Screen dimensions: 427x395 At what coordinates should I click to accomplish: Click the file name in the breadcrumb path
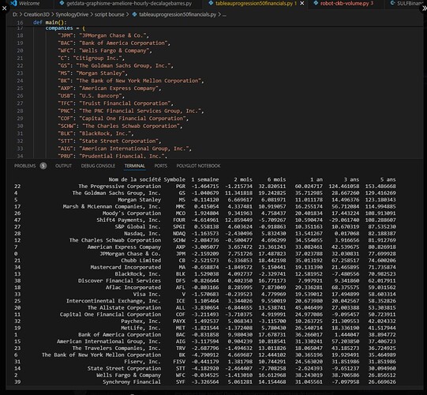pos(178,14)
